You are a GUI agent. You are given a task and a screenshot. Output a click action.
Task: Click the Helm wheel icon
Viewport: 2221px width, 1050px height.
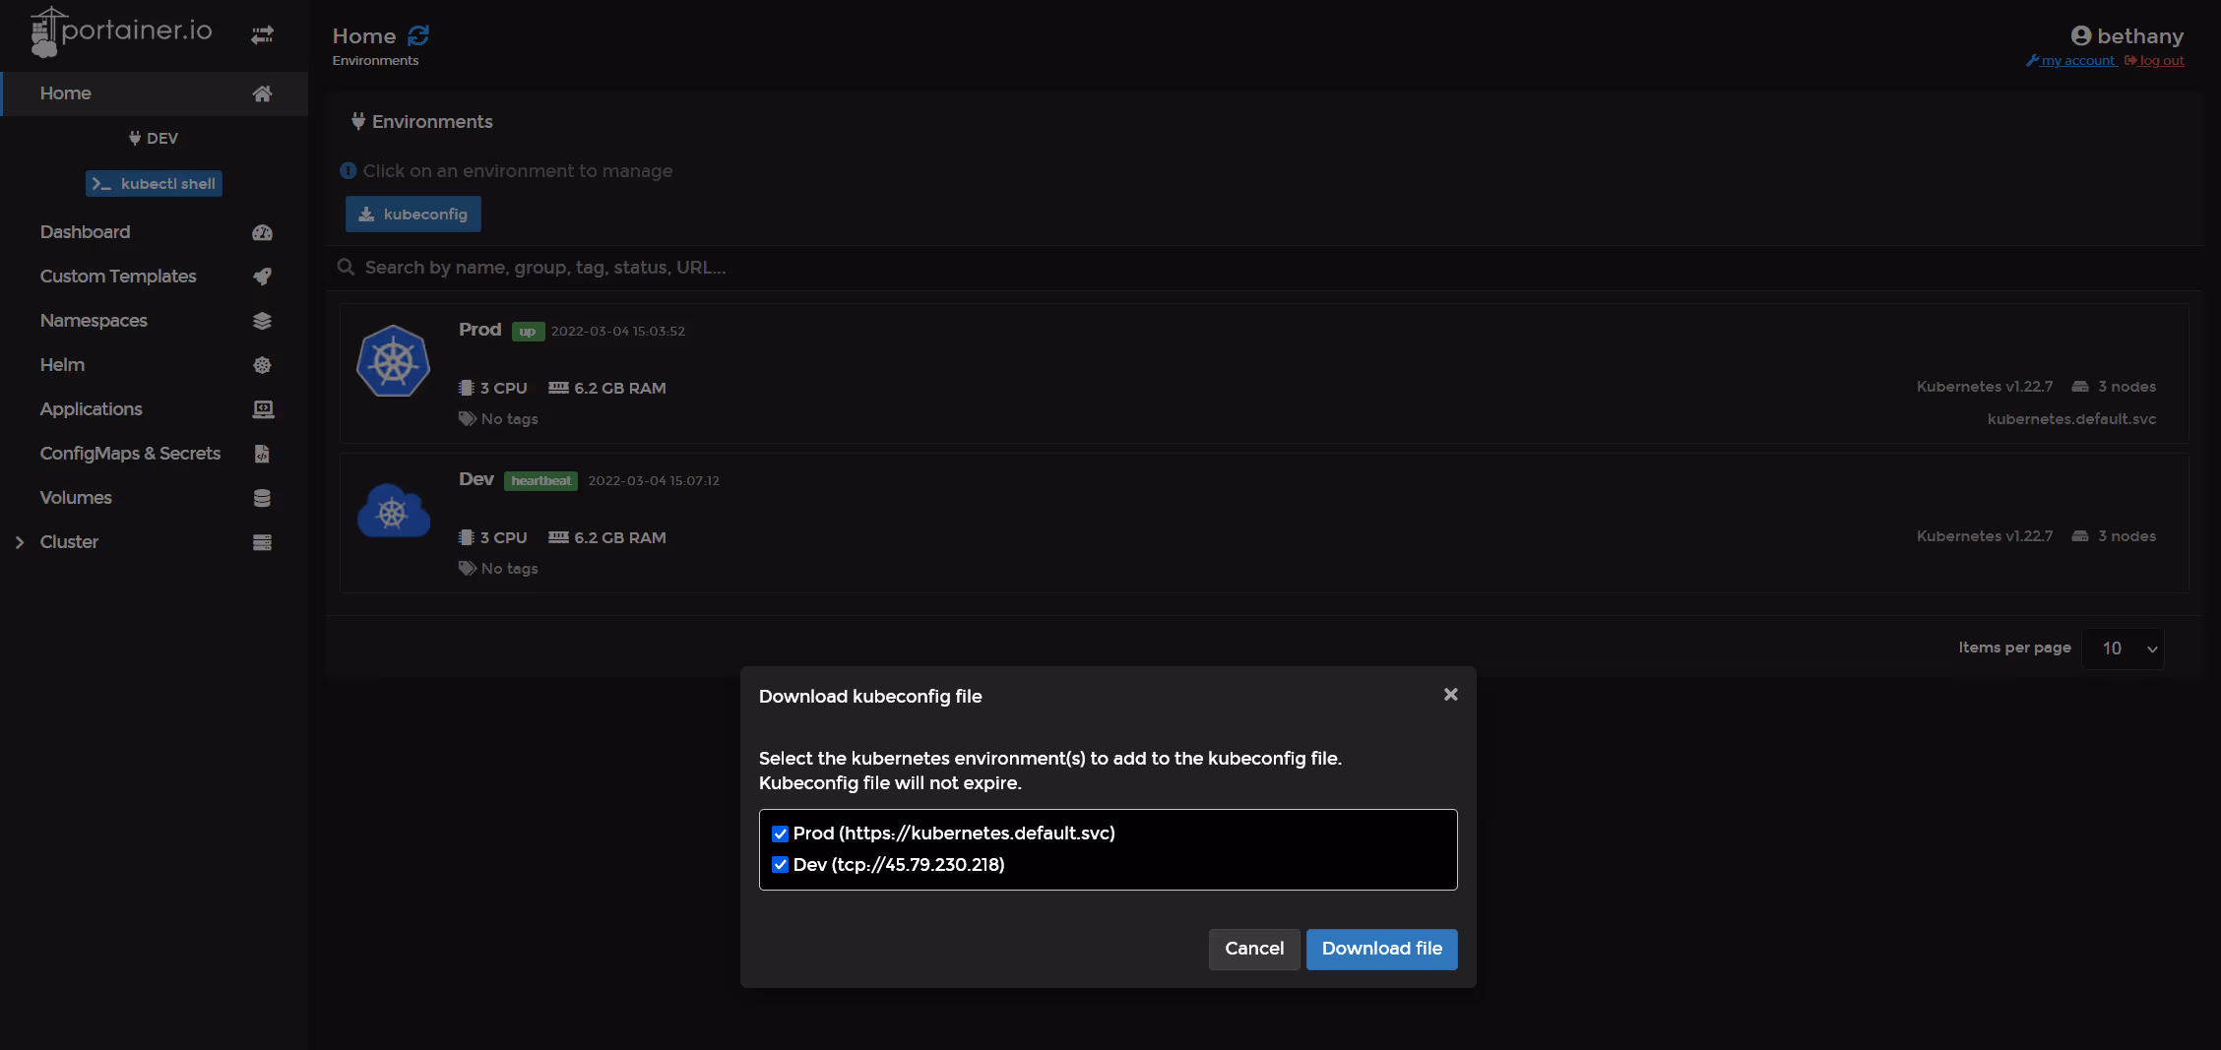(x=262, y=365)
